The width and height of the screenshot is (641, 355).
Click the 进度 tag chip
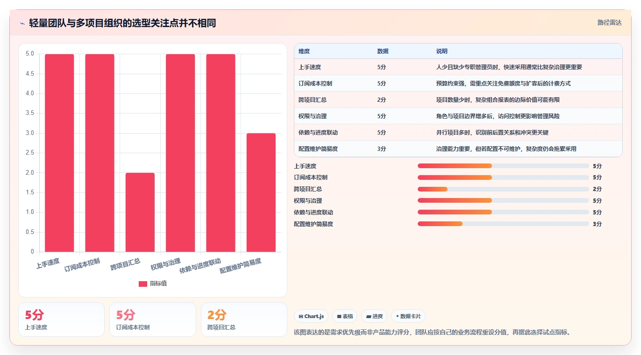coord(374,316)
